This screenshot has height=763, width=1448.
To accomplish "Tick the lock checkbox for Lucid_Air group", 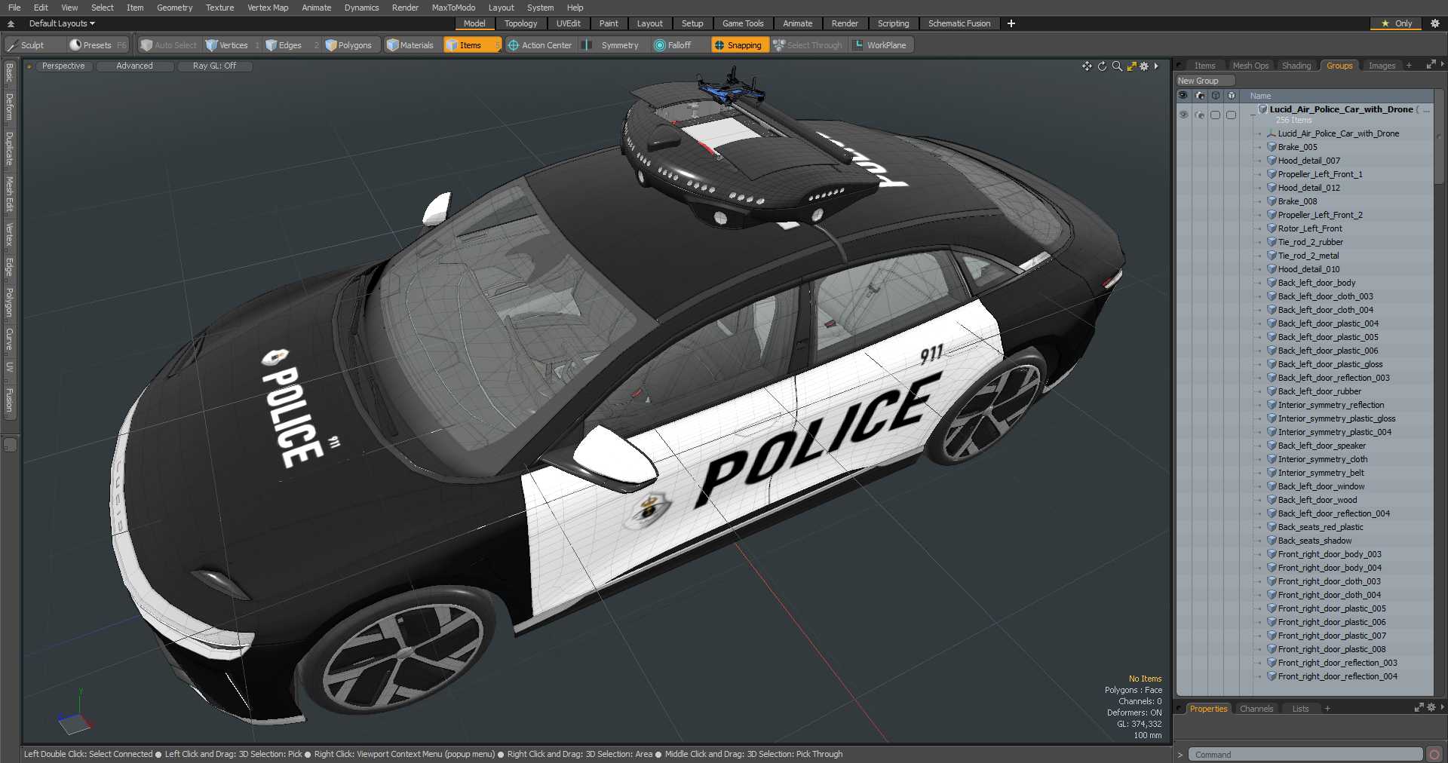I will (1215, 115).
